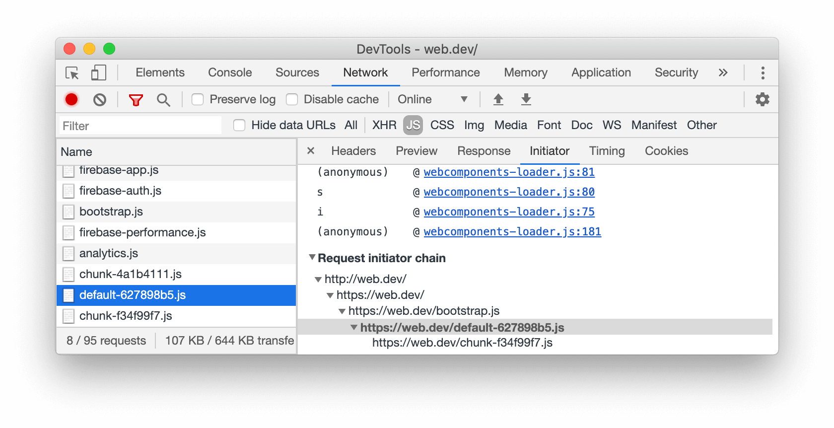Image resolution: width=834 pixels, height=428 pixels.
Task: Export HAR file with the download arrow
Action: tap(526, 99)
